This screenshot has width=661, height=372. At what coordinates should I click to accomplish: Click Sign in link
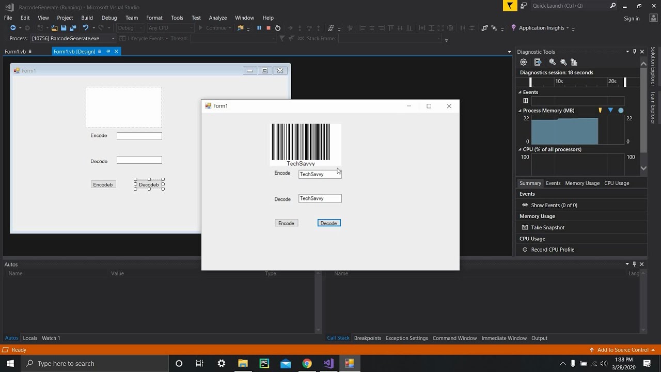632,19
